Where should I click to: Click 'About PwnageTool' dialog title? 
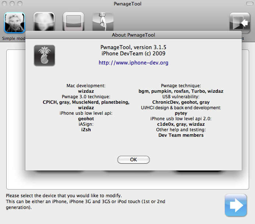point(133,35)
